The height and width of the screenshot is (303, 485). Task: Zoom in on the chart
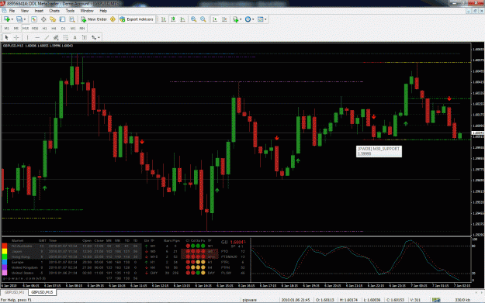click(194, 19)
